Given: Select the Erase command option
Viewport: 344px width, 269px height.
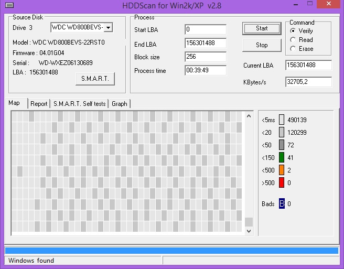Looking at the screenshot, I should point(293,49).
